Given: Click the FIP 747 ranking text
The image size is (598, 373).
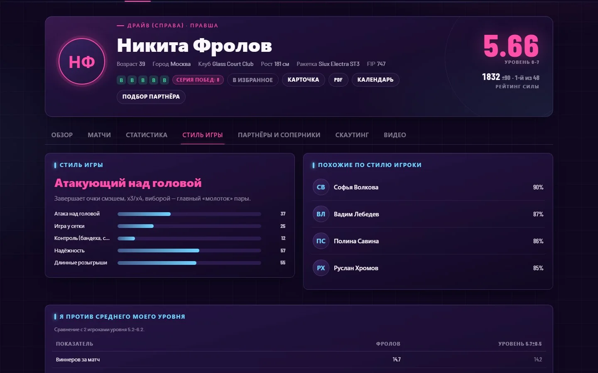Looking at the screenshot, I should tap(376, 64).
